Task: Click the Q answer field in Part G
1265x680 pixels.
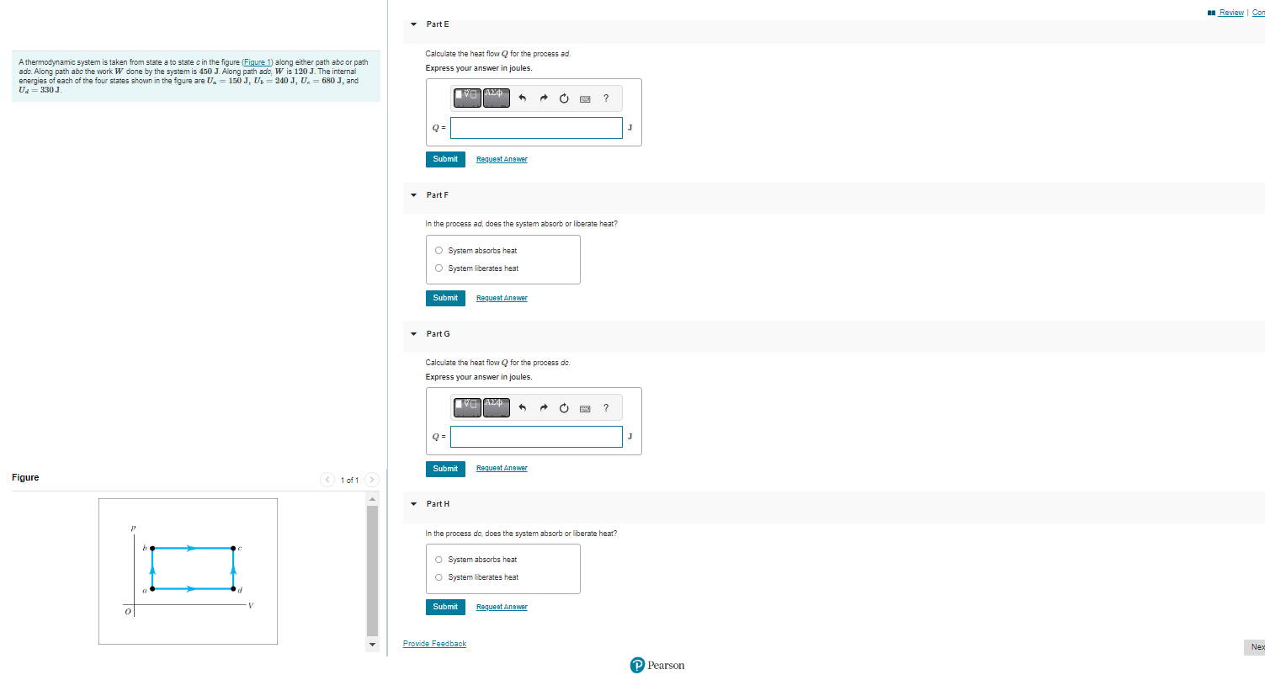Action: click(x=536, y=437)
